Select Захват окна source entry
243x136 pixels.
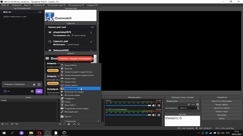pyautogui.click(x=80, y=82)
